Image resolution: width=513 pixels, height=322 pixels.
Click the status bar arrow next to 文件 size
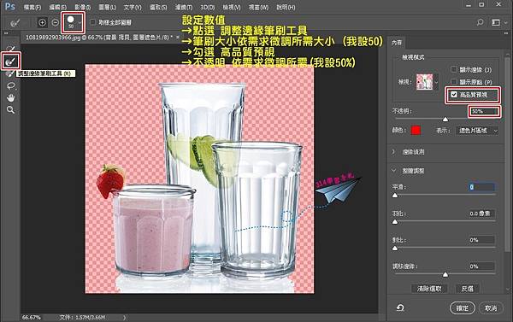pos(125,318)
